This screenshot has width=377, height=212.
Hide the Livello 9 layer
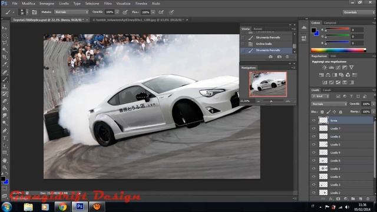[x=313, y=153]
